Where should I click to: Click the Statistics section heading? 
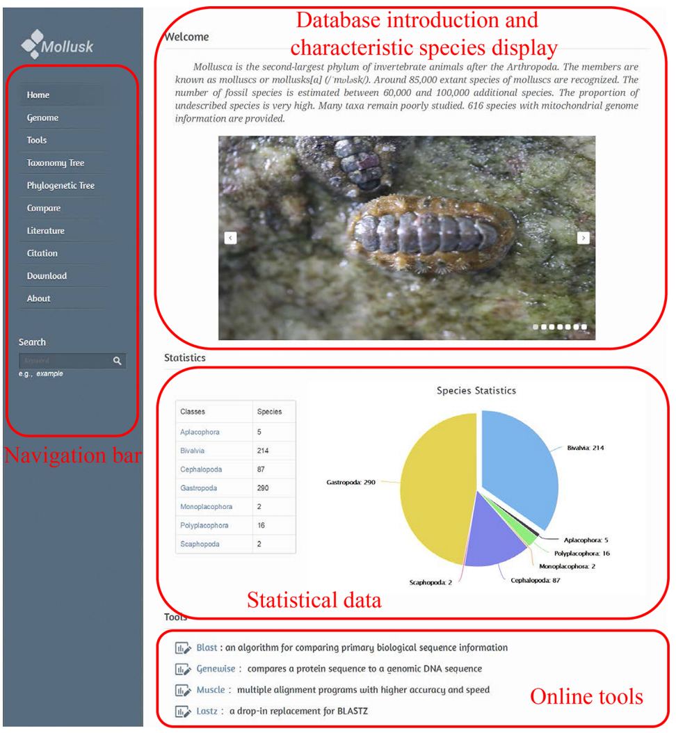pyautogui.click(x=185, y=358)
